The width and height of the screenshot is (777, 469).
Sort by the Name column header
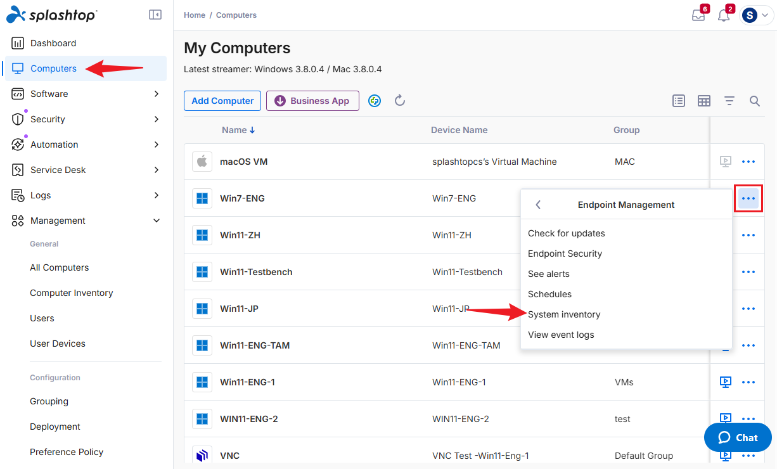pyautogui.click(x=238, y=130)
